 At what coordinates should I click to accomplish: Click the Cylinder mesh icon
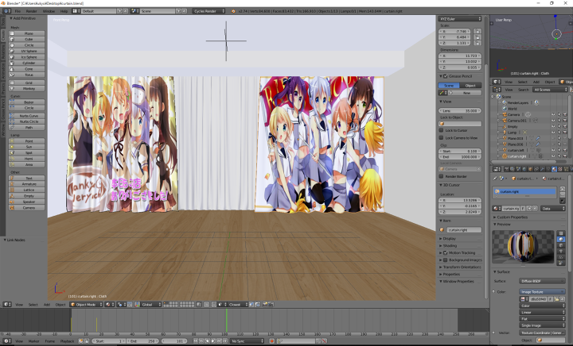pos(12,63)
